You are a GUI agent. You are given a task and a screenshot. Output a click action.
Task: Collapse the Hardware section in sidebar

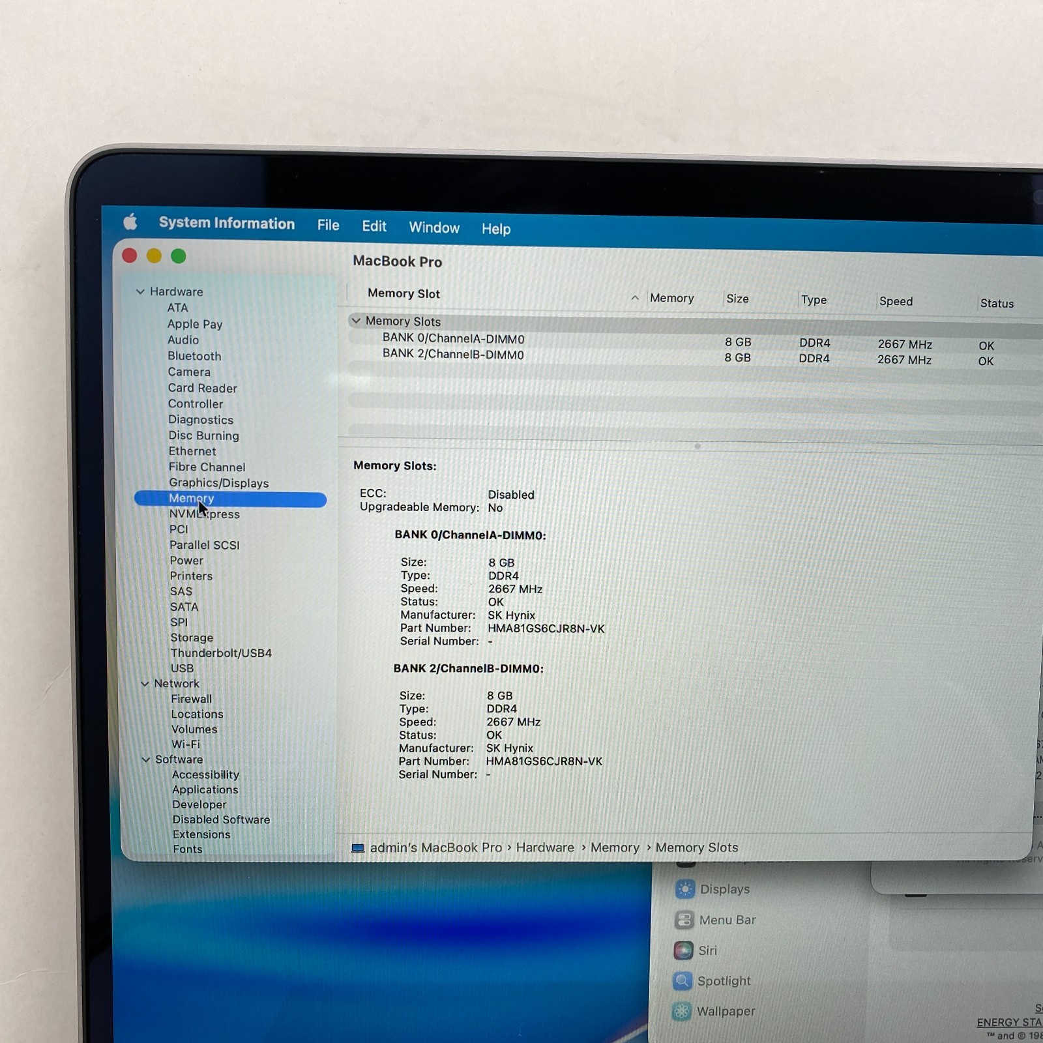click(140, 291)
